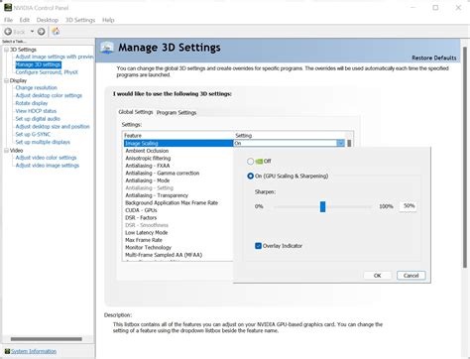470x359 pixels.
Task: Open Adjust desktop size and position
Action: tap(53, 127)
